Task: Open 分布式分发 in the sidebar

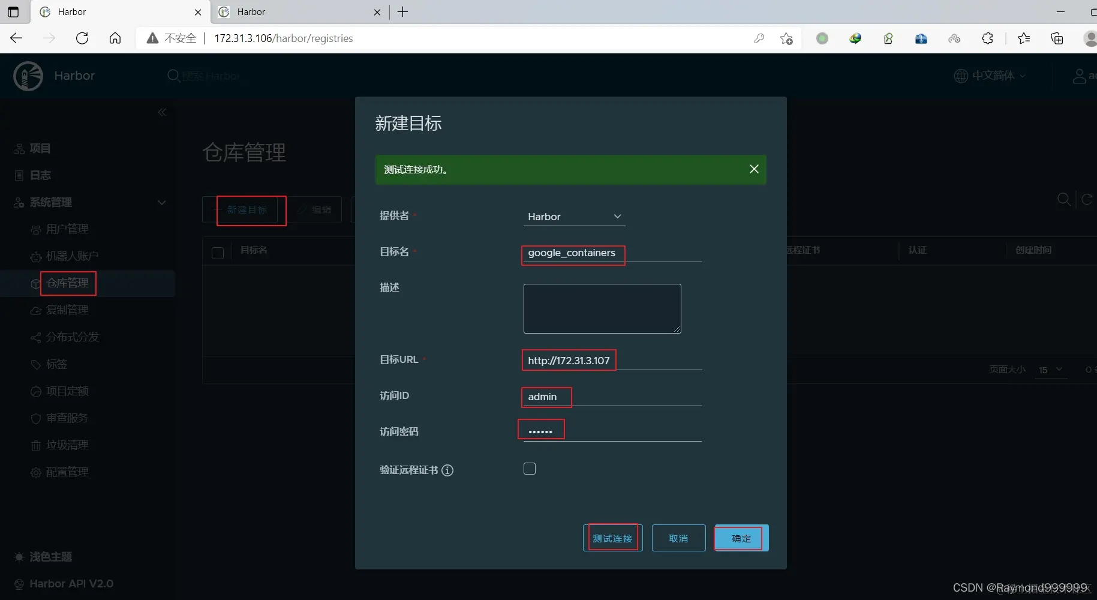Action: coord(71,337)
